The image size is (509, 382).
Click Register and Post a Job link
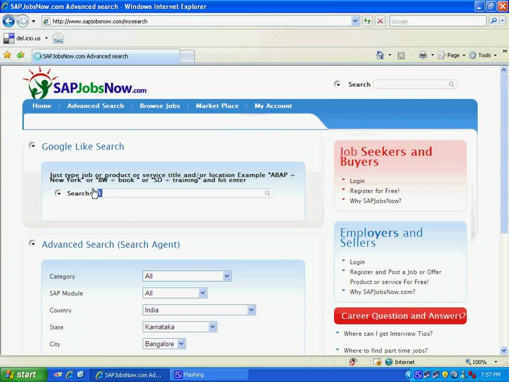point(396,277)
